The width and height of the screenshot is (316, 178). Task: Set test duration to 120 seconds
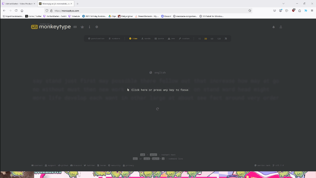tap(219, 39)
